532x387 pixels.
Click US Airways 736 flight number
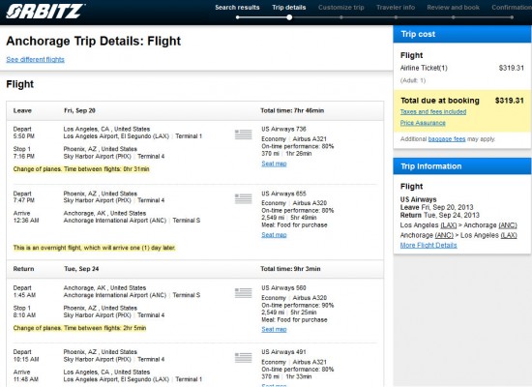(283, 129)
